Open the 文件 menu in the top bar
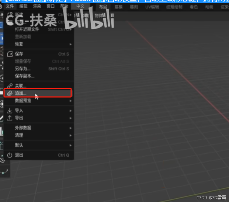 point(10,6)
